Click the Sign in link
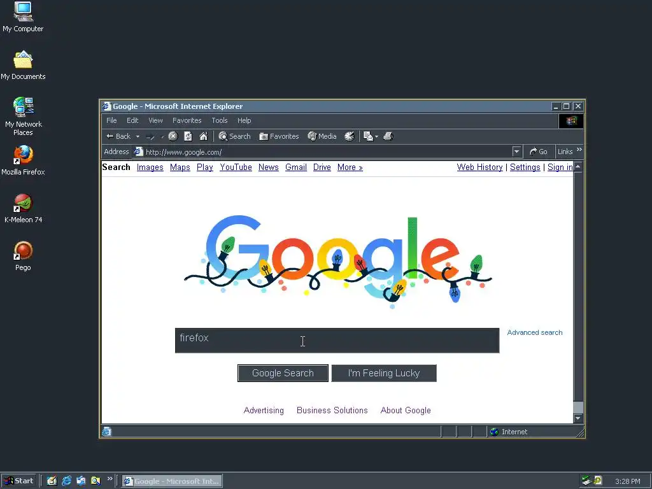652x489 pixels. (560, 167)
